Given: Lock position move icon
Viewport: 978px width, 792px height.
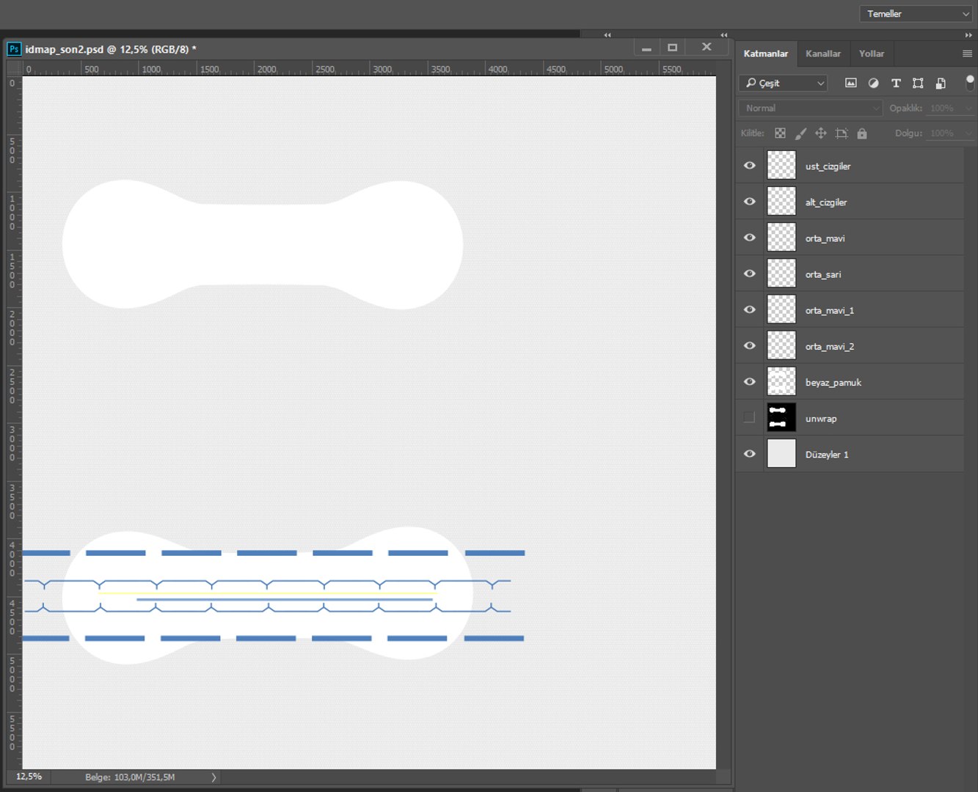Looking at the screenshot, I should click(821, 133).
